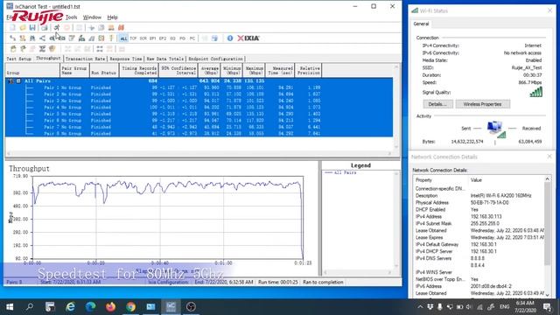560x315 pixels.
Task: Toggle the TCP filter button
Action: click(x=133, y=38)
